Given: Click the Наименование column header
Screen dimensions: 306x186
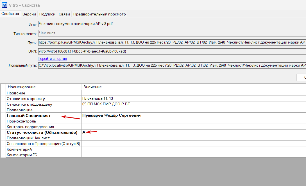Looking at the screenshot, I should 44,87.
